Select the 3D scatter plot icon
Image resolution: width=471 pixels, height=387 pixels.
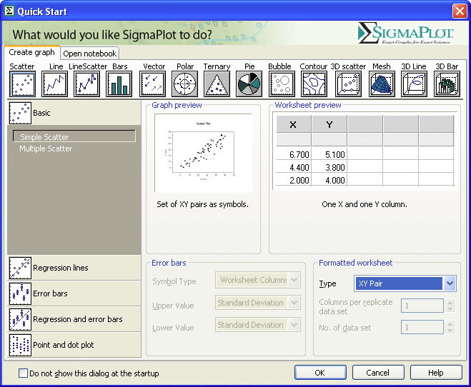[349, 84]
